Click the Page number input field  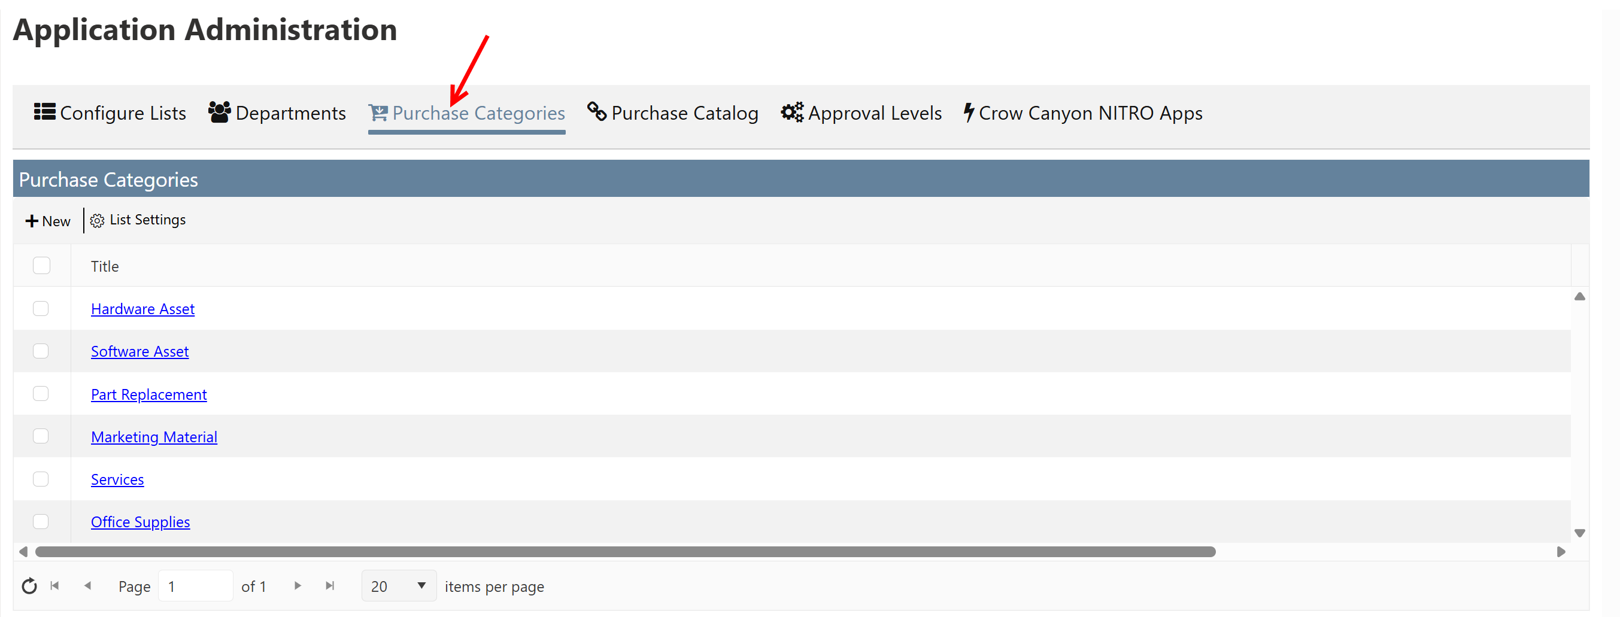tap(195, 586)
